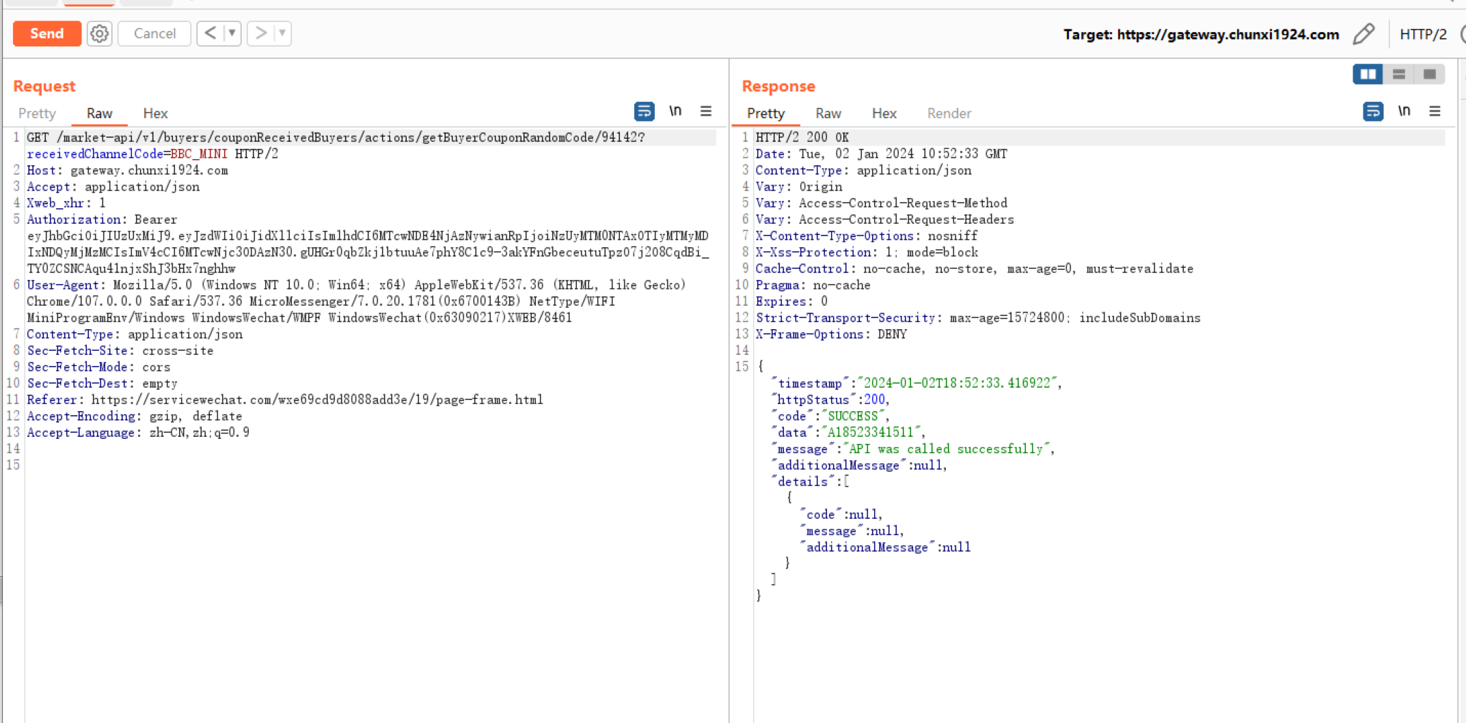
Task: Toggle word wrap in Response panel
Action: point(1372,111)
